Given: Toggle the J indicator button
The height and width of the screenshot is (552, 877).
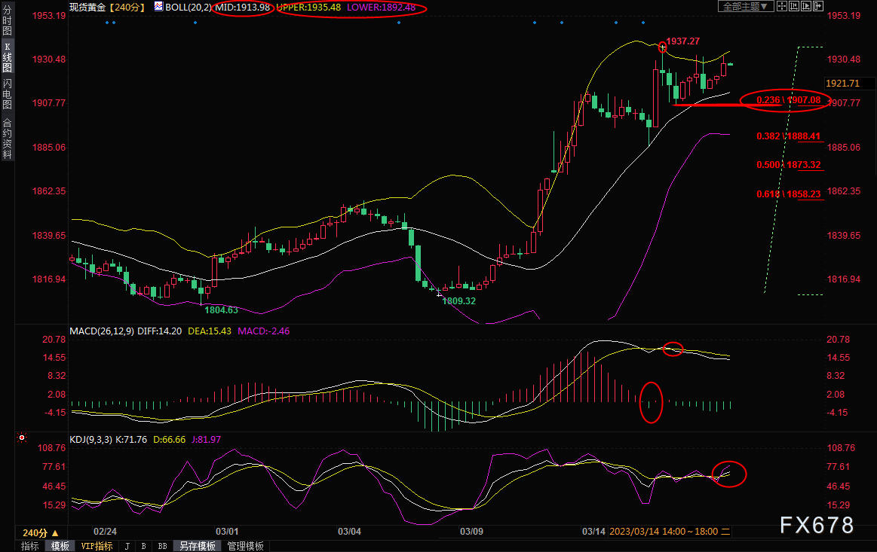Looking at the screenshot, I should point(126,546).
